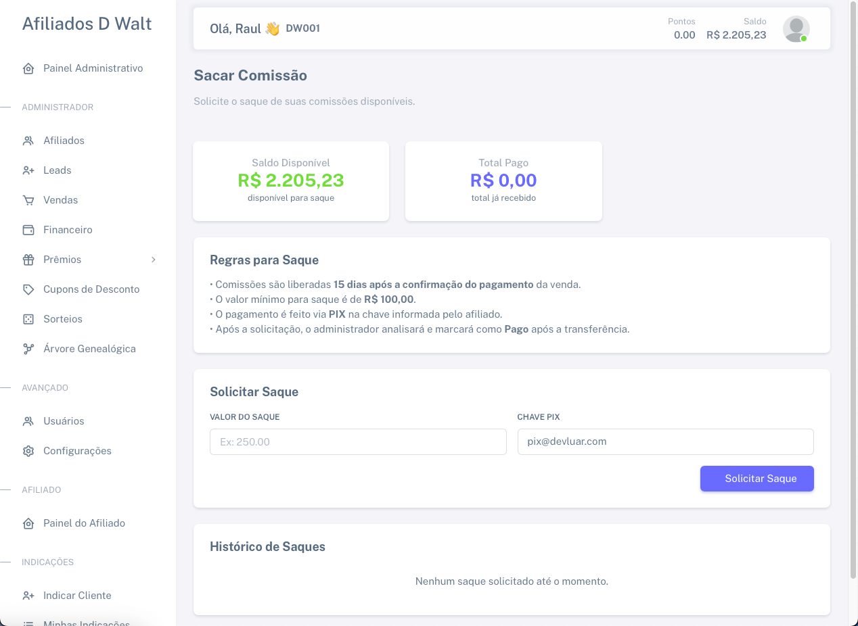Click the Afiliados people icon
858x626 pixels.
coord(28,141)
